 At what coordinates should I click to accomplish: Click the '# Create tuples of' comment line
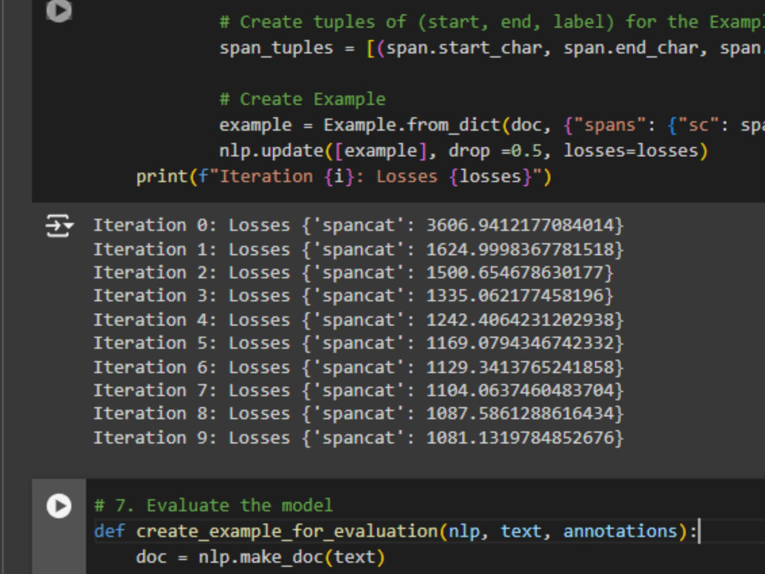coord(492,22)
